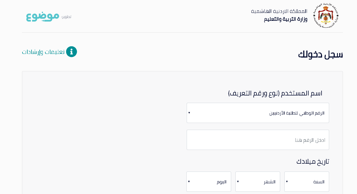Open the identification type dropdown (الرقم الوطني)
Screen dimensions: 357x194
click(x=258, y=113)
